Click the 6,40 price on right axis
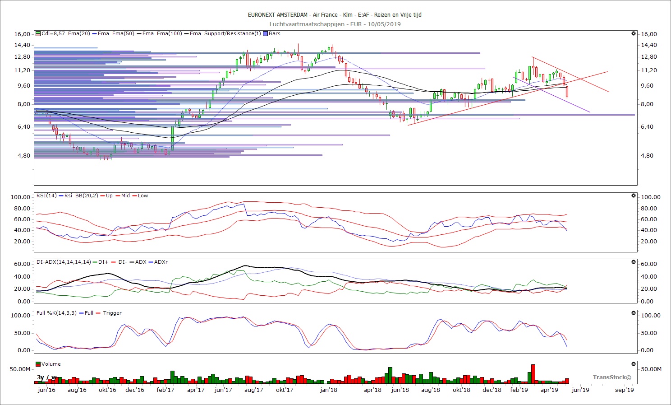The height and width of the screenshot is (405, 671). tap(647, 127)
